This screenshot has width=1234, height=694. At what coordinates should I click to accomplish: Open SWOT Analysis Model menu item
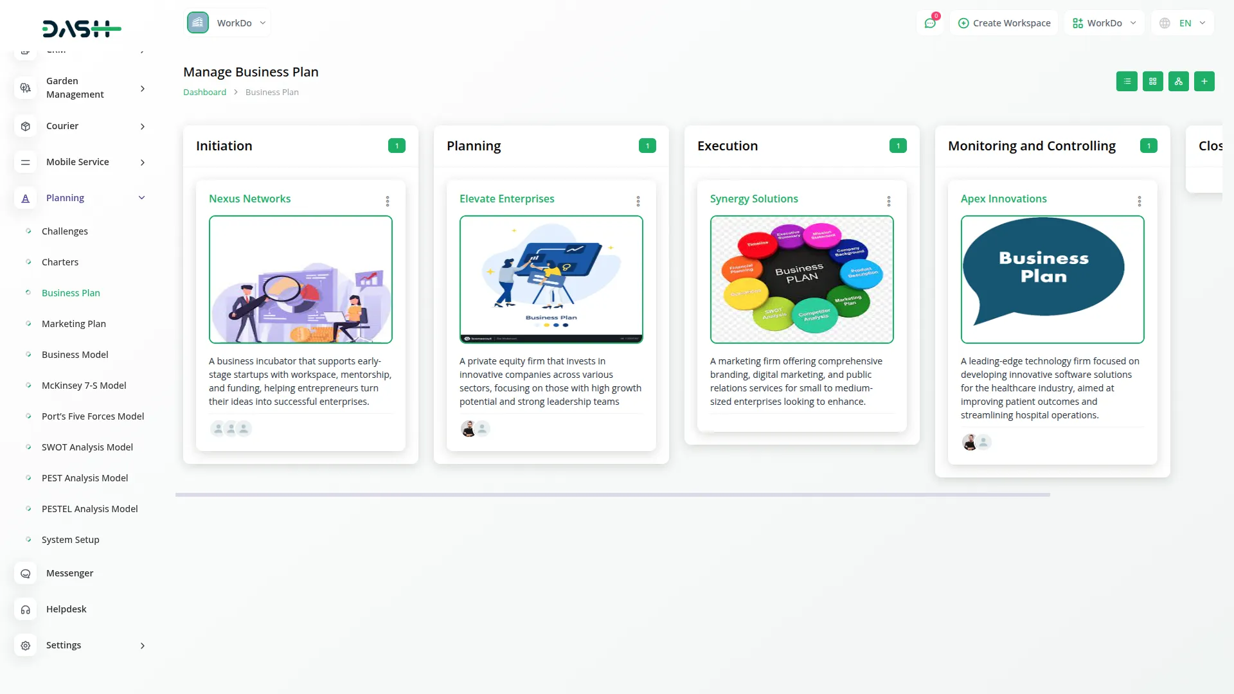click(87, 447)
